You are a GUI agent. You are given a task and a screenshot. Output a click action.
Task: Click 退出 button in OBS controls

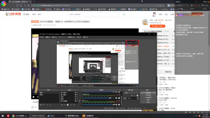point(148,102)
